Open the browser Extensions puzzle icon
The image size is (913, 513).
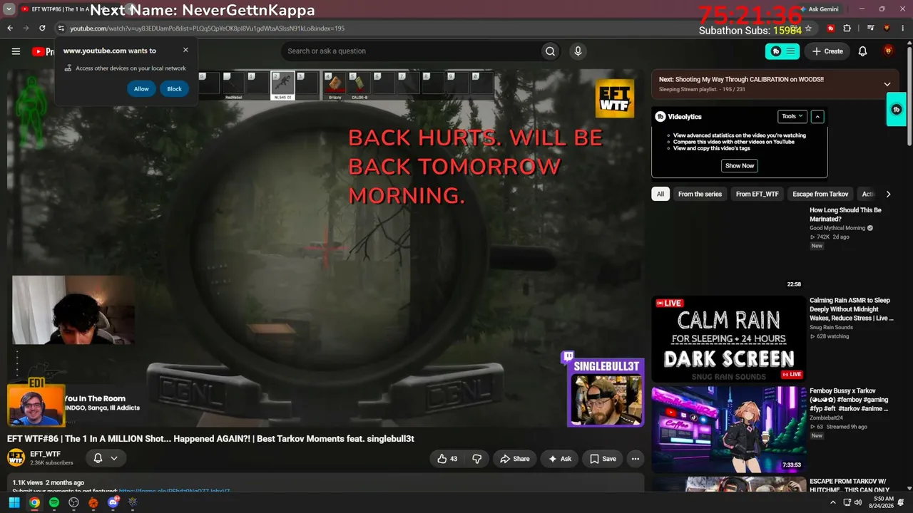pos(847,28)
